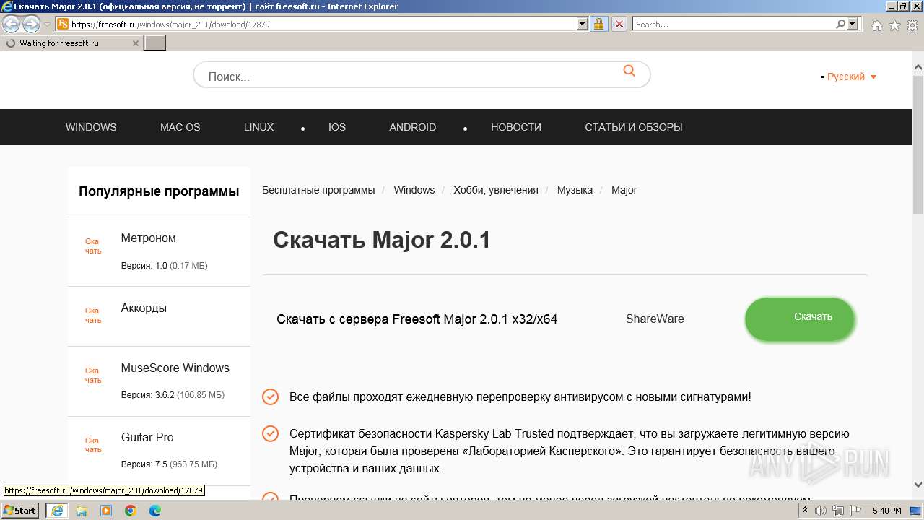Open the browser Home page icon
924x520 pixels.
click(x=877, y=25)
